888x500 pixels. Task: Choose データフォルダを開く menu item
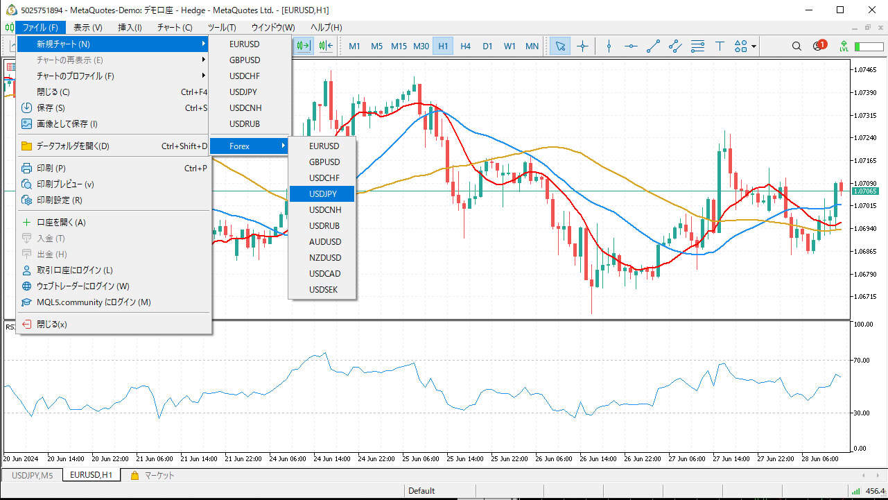(x=113, y=146)
